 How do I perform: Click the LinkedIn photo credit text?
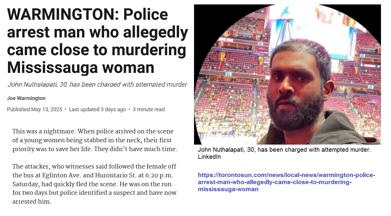pos(209,157)
